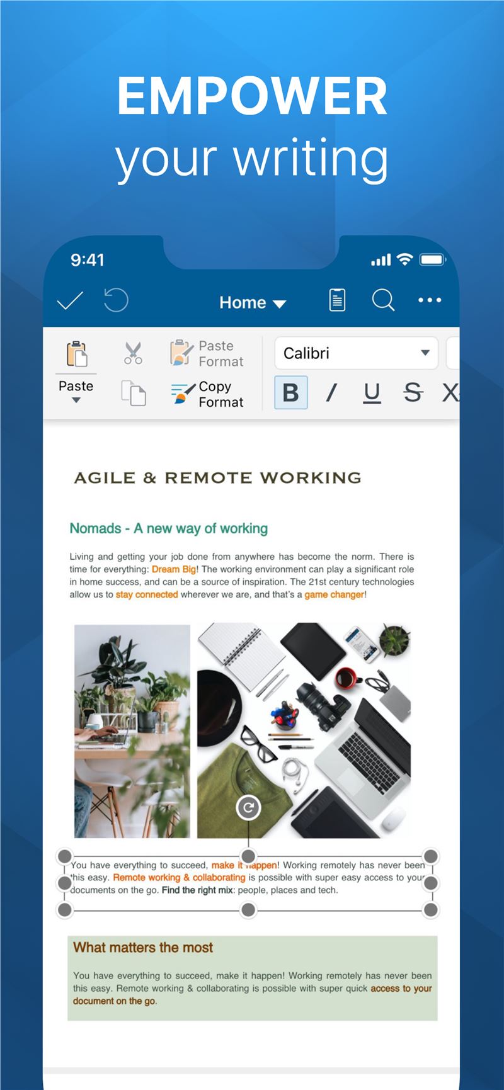Open the Calibri font dropdown

356,353
